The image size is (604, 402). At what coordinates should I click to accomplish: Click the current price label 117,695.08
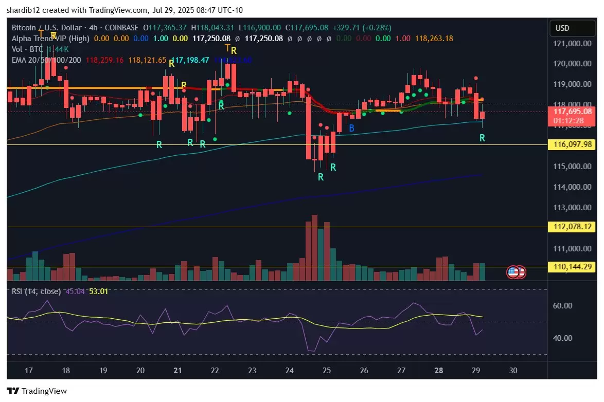573,112
